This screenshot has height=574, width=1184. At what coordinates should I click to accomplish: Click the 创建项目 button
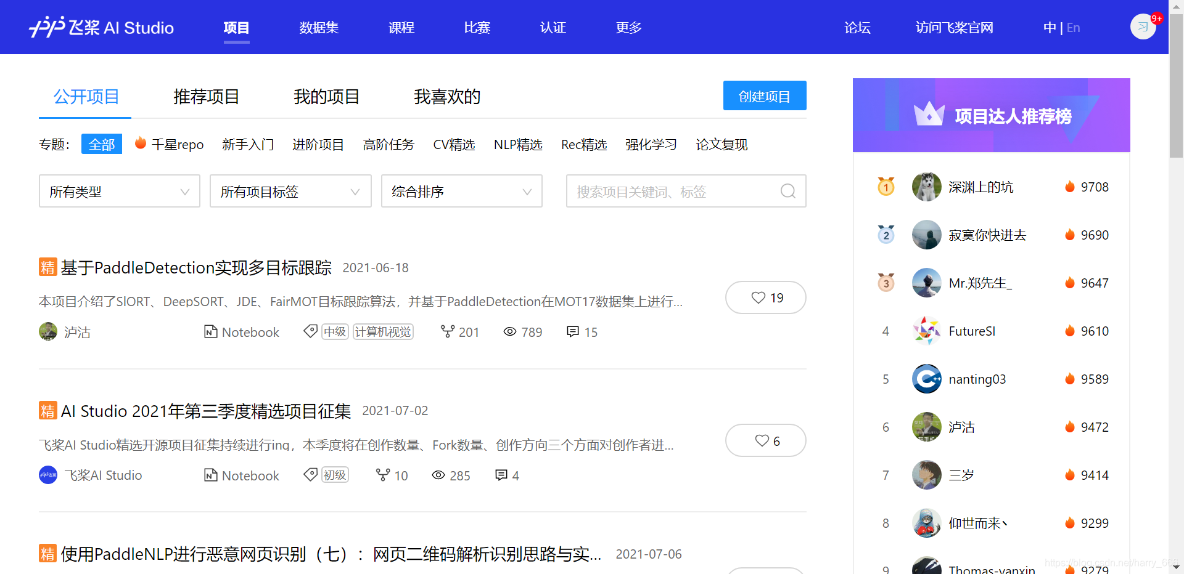[765, 95]
